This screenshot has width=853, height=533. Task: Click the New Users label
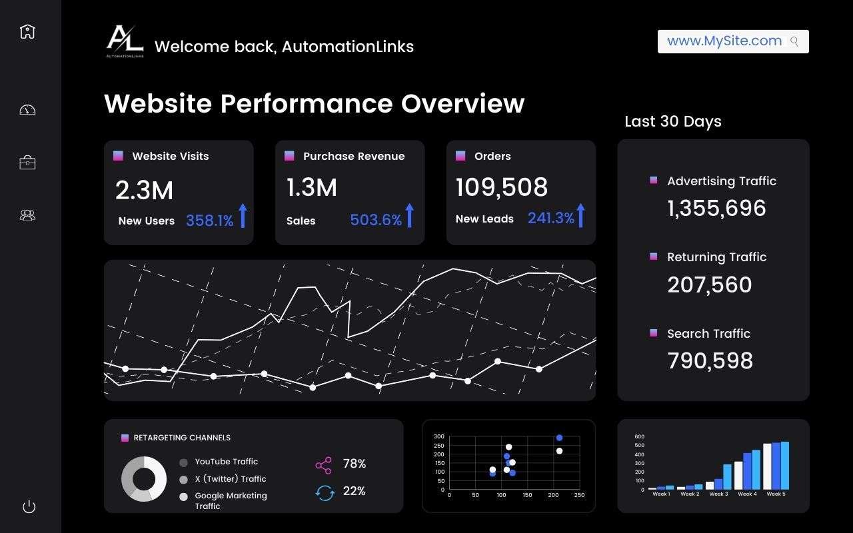click(147, 221)
